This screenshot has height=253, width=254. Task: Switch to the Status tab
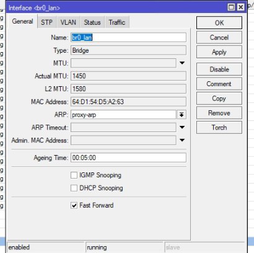[92, 22]
